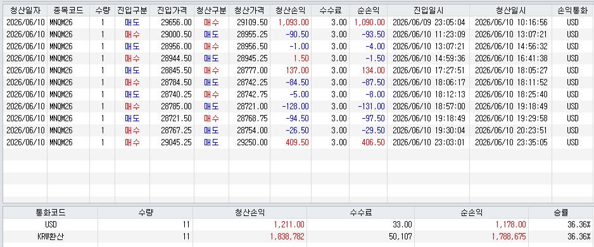The width and height of the screenshot is (594, 247).
Task: Select settlement time 2026/06/10 18:11:52
Action: pyautogui.click(x=511, y=83)
